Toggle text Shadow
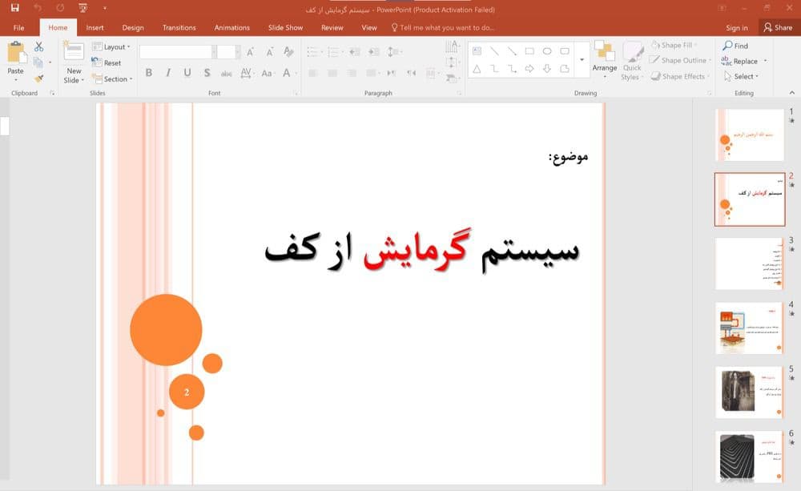This screenshot has height=491, width=801. [207, 73]
